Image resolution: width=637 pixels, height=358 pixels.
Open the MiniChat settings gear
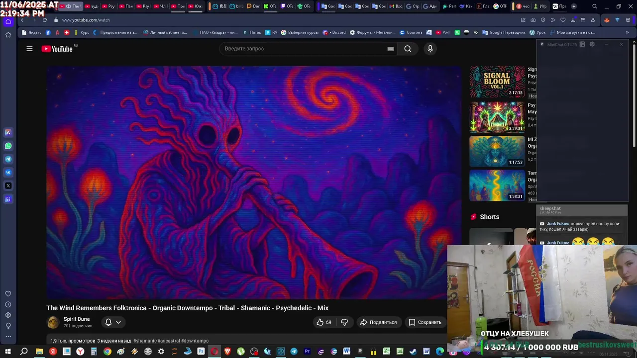pyautogui.click(x=592, y=44)
